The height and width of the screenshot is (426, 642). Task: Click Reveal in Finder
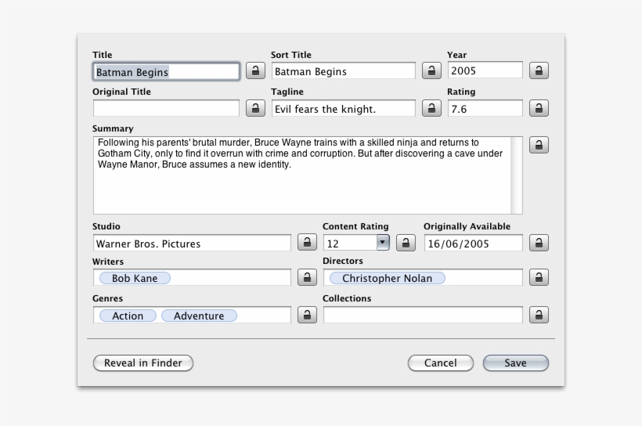coord(143,363)
